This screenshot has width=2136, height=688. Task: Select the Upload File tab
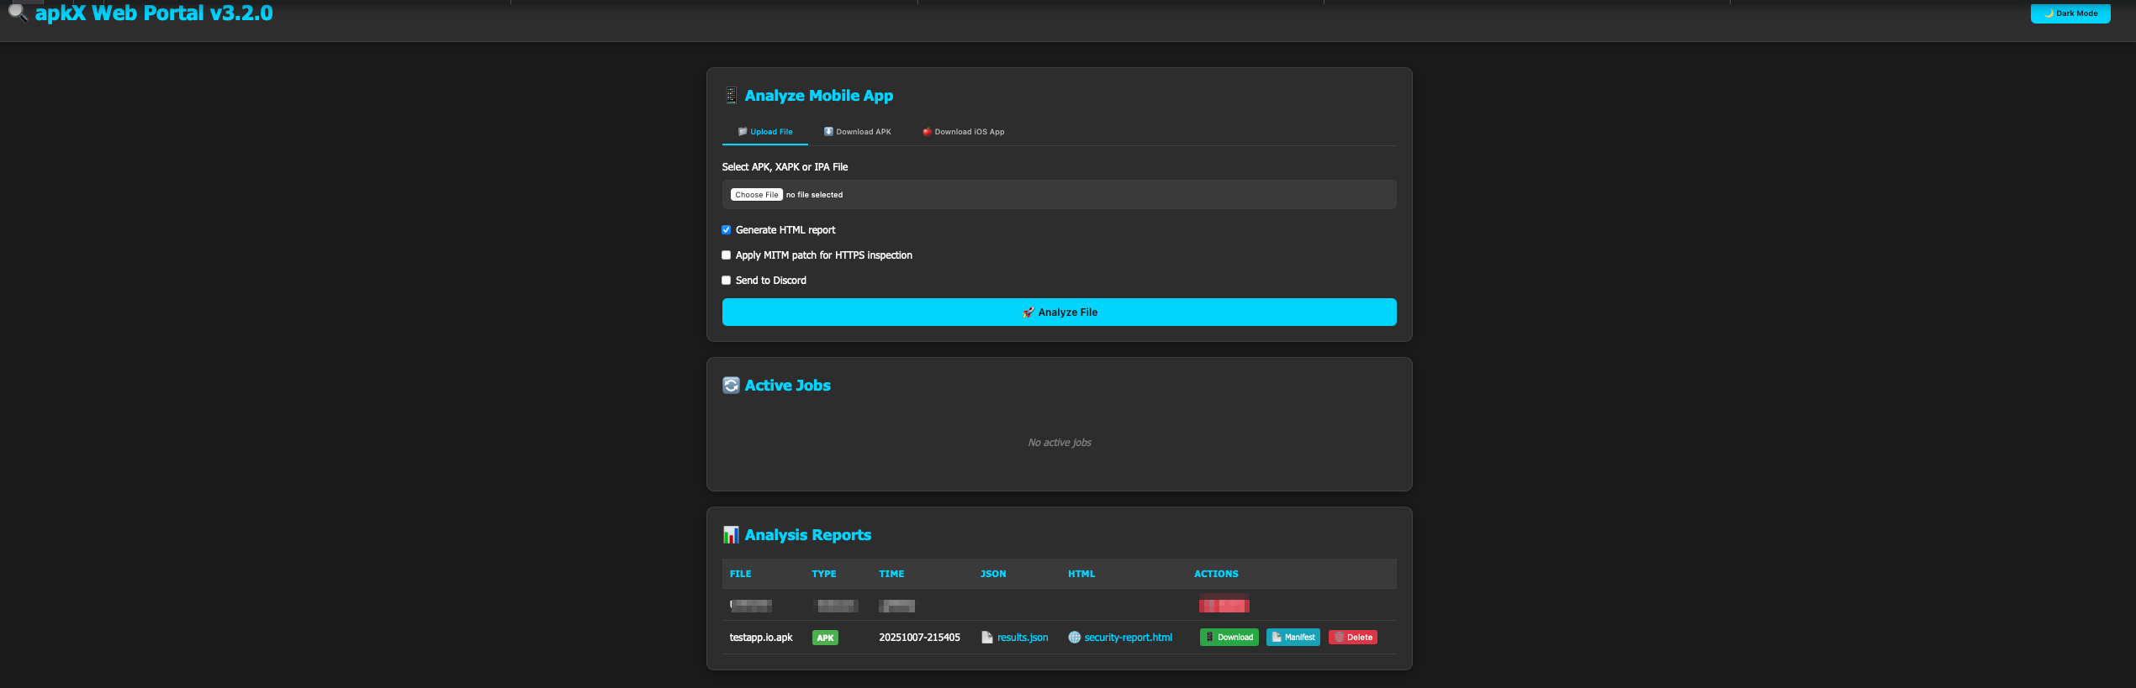(765, 132)
